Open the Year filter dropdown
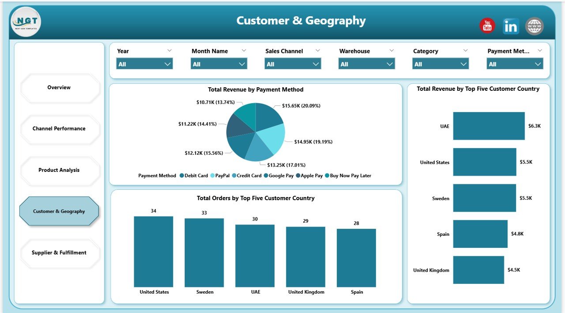This screenshot has height=313, width=565. coord(145,64)
